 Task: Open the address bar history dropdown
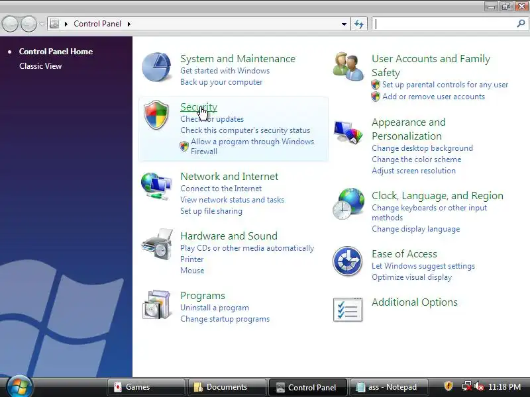[344, 24]
